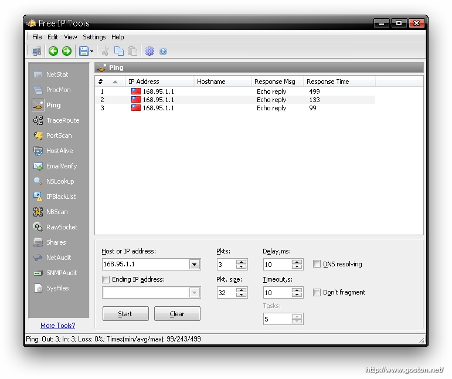Open the View menu
The image size is (452, 379).
point(70,37)
